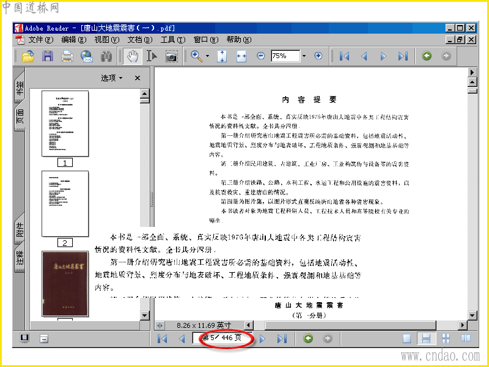Image resolution: width=489 pixels, height=367 pixels.
Task: Click document horizontal scroll left arrow
Action: point(249,325)
